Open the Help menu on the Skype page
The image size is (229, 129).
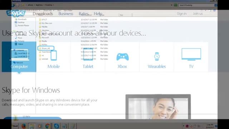pos(98,14)
